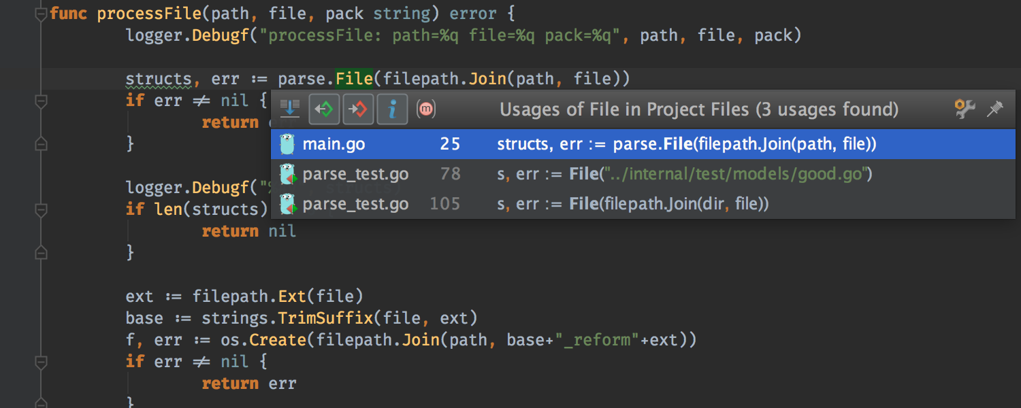Click 'TrimSuffix' in strings.TrimSuffix call
This screenshot has height=408, width=1021.
(325, 318)
